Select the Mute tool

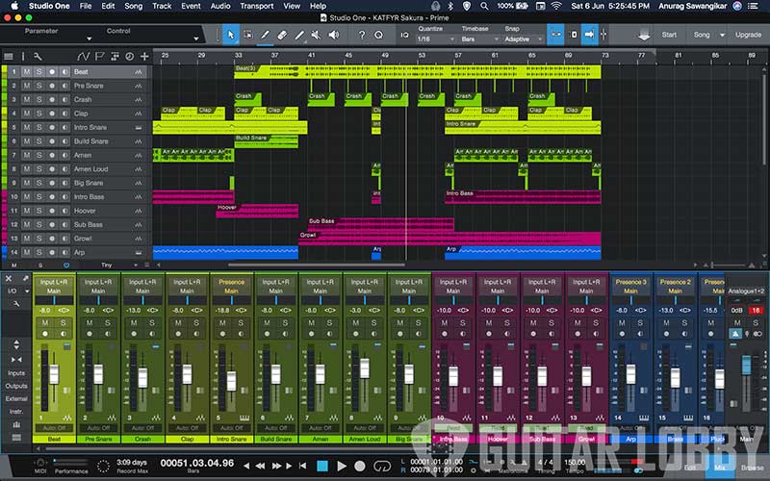click(317, 35)
